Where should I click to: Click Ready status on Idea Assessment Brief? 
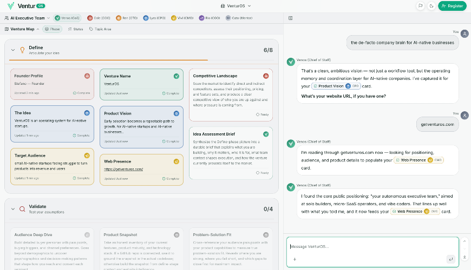click(x=262, y=173)
